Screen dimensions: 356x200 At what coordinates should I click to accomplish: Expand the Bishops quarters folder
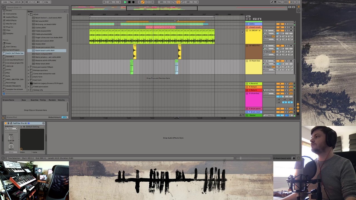click(x=28, y=70)
